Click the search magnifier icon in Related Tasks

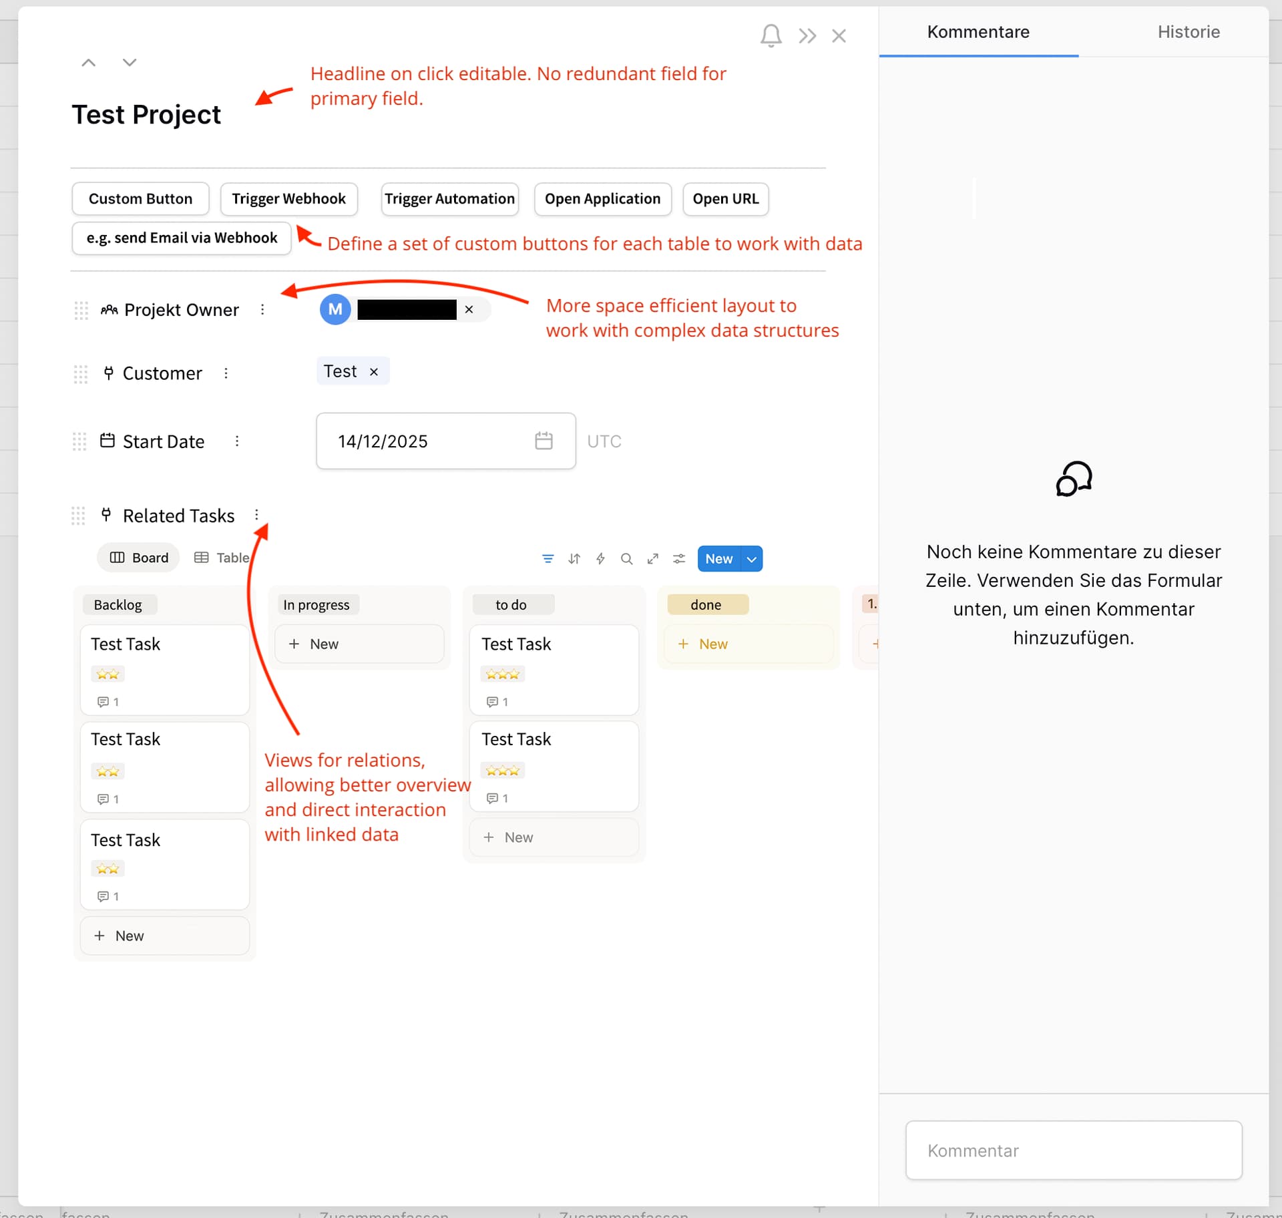tap(626, 559)
